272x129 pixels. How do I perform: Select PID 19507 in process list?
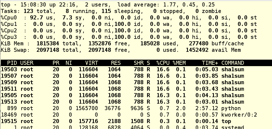coord(9,76)
